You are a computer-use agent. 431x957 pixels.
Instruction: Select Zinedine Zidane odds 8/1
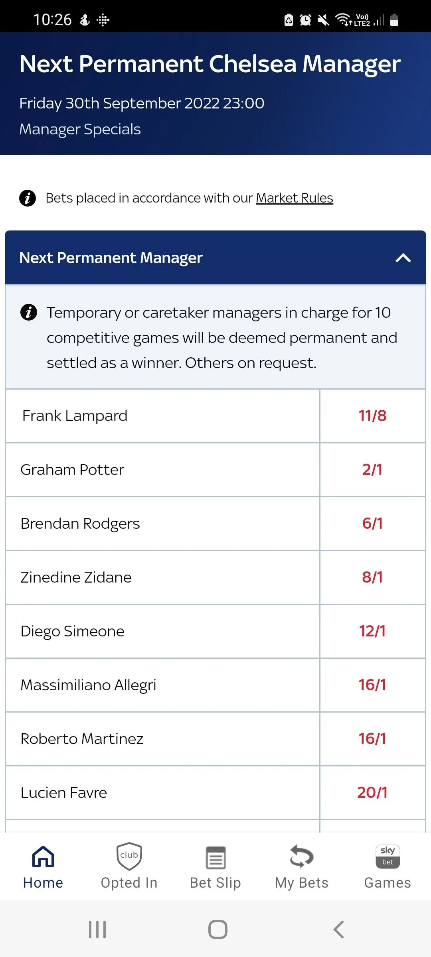point(372,577)
